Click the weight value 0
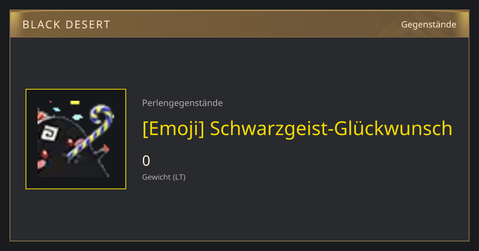 point(146,161)
